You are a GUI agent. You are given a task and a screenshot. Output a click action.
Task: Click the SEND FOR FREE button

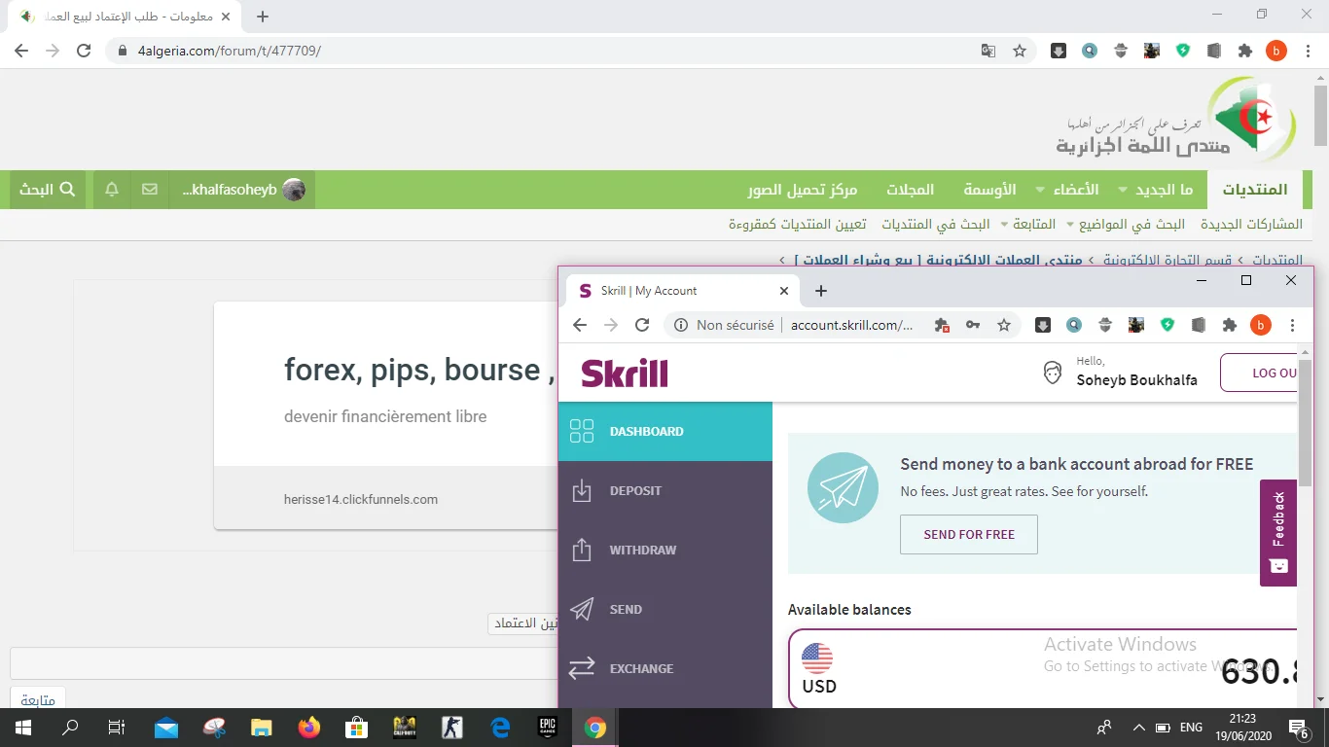(x=968, y=535)
